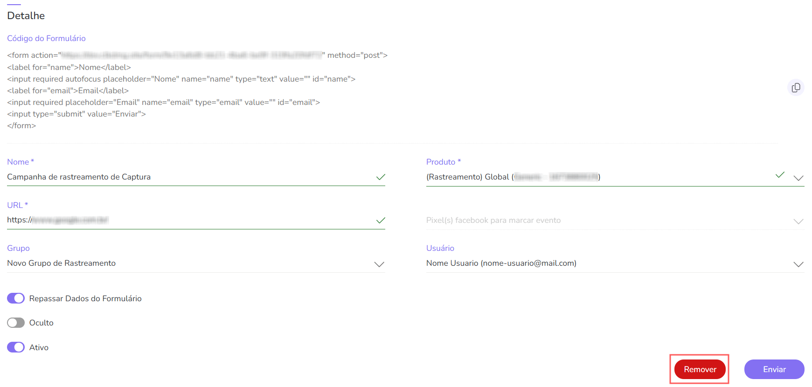Image resolution: width=812 pixels, height=387 pixels.
Task: Expand the Grupo dropdown chevron
Action: pos(379,264)
